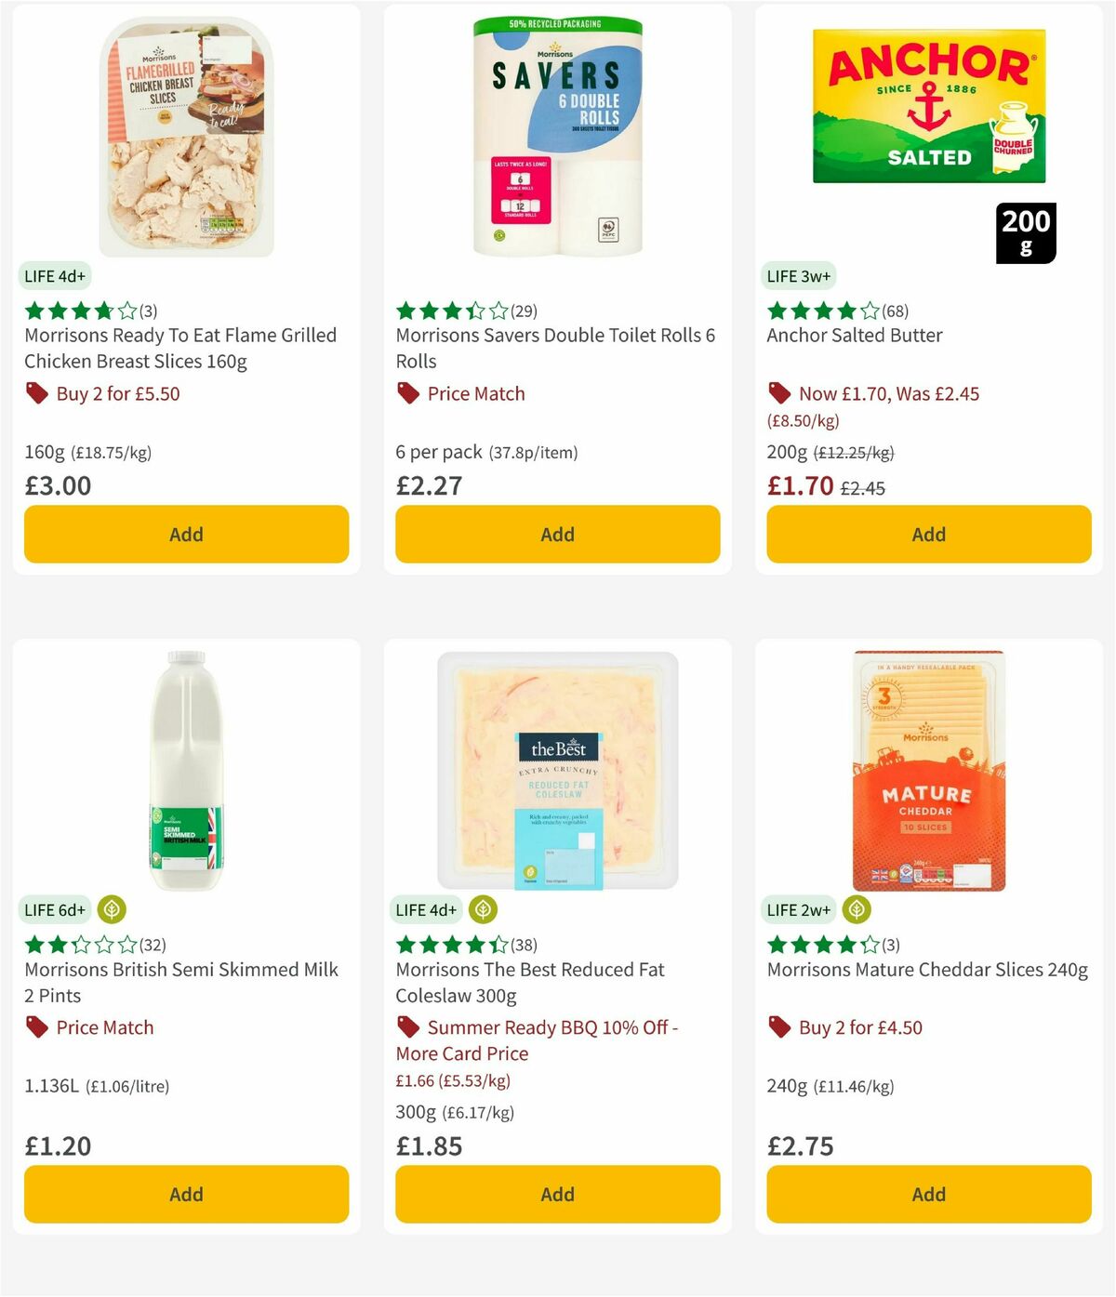Click the Price Match tag icon for Semi Skimmed Milk
The image size is (1116, 1297).
[35, 1027]
